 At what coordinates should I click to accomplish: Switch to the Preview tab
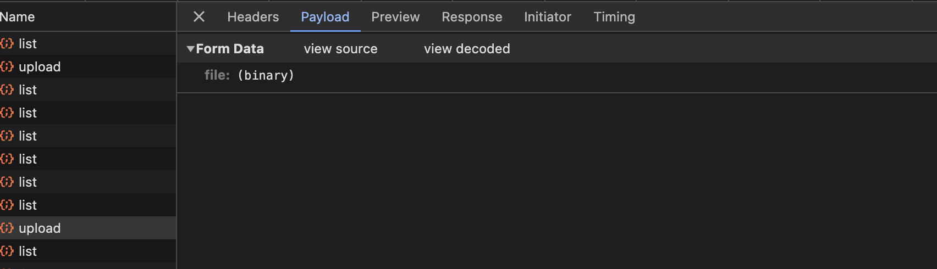[395, 17]
